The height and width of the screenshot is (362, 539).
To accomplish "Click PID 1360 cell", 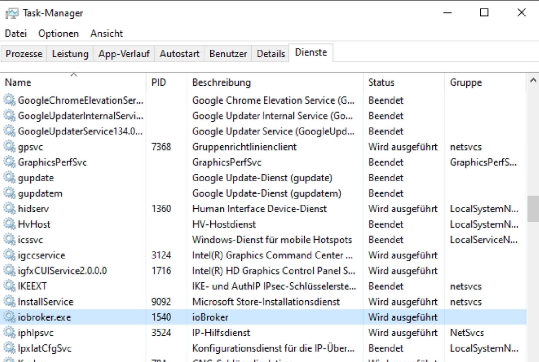I will point(161,209).
